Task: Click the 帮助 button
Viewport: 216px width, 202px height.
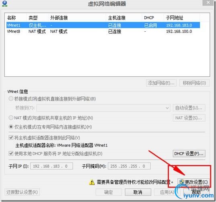Action: (x=196, y=192)
